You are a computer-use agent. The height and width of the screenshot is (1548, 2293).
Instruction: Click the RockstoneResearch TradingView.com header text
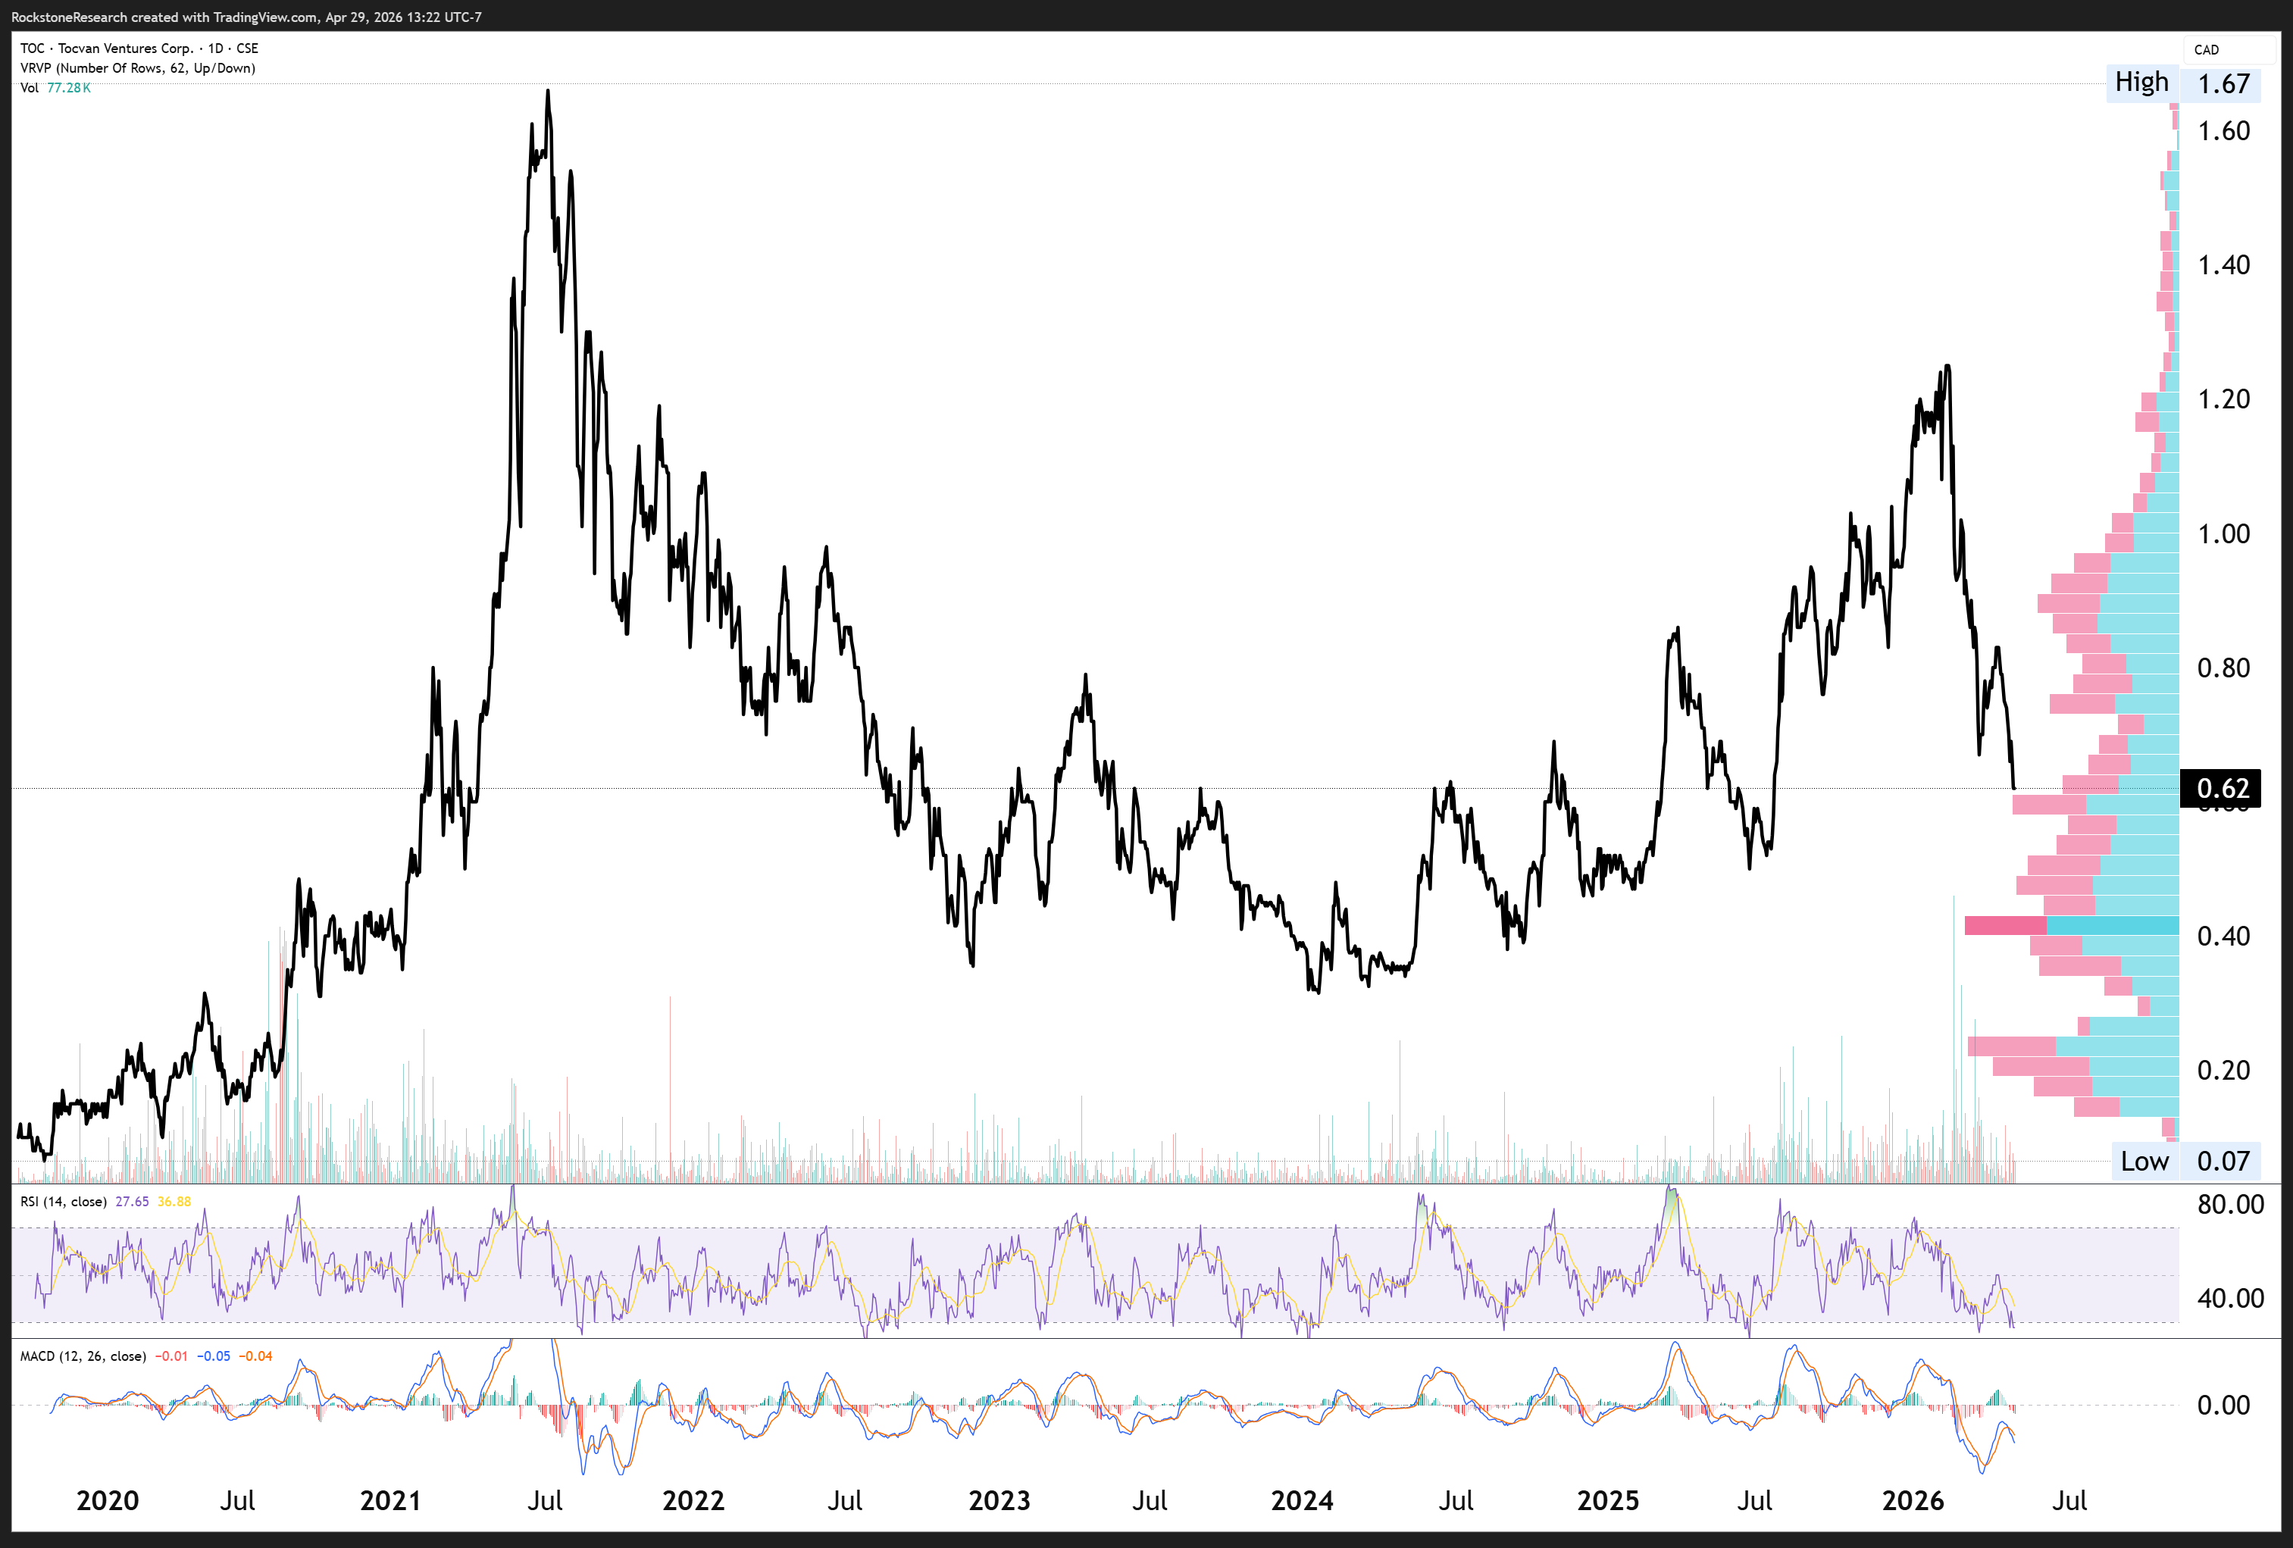(x=246, y=17)
